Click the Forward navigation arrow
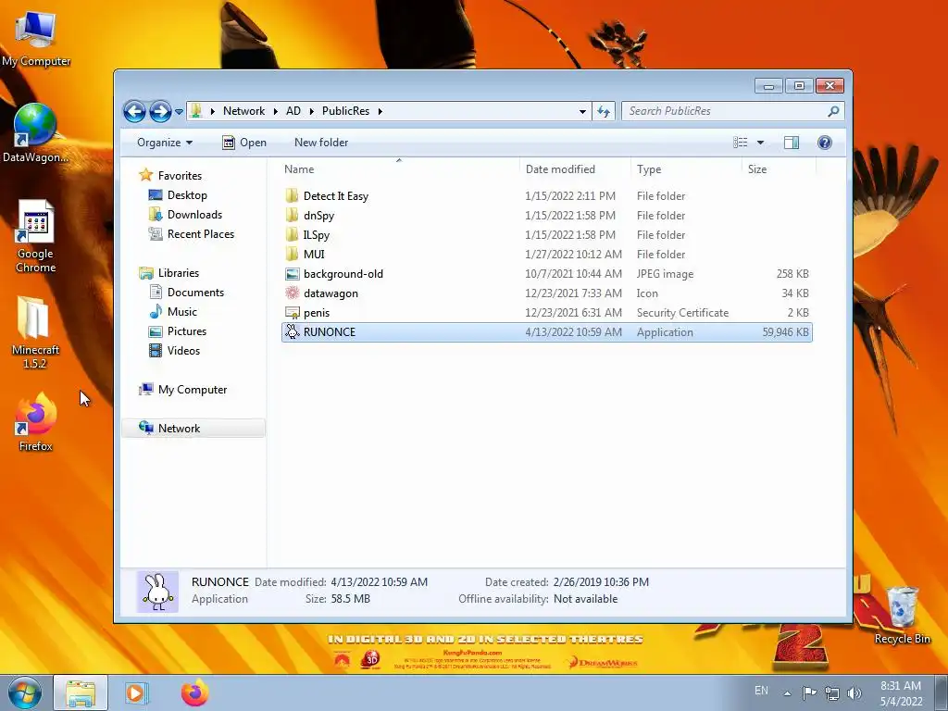Image resolution: width=948 pixels, height=711 pixels. tap(160, 111)
